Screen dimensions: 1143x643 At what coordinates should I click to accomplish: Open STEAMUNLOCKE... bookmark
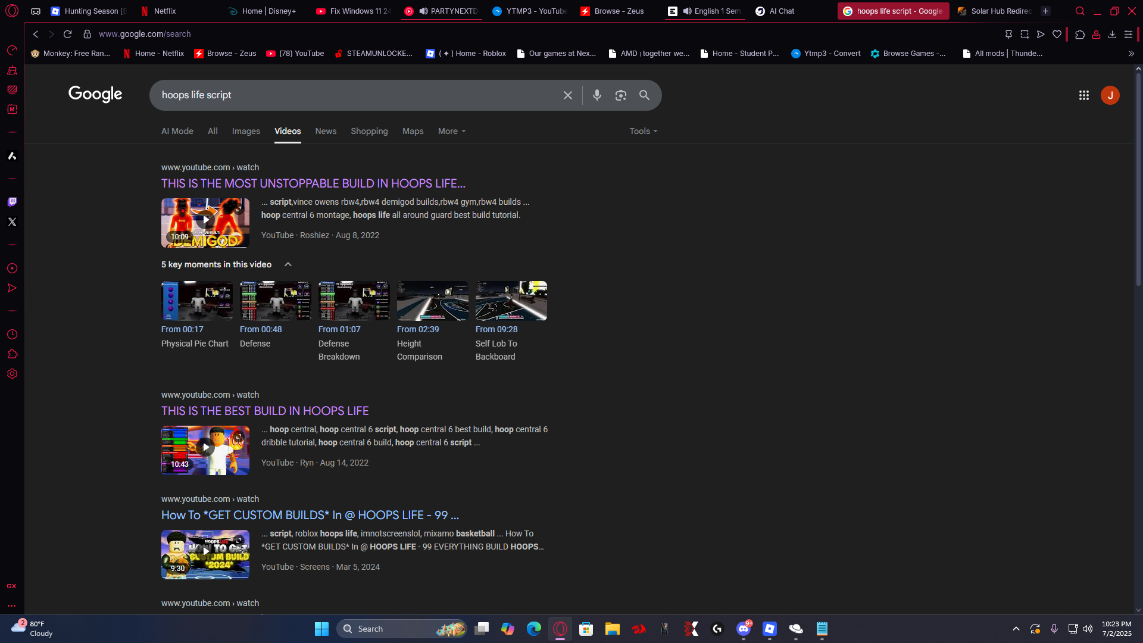click(x=373, y=54)
